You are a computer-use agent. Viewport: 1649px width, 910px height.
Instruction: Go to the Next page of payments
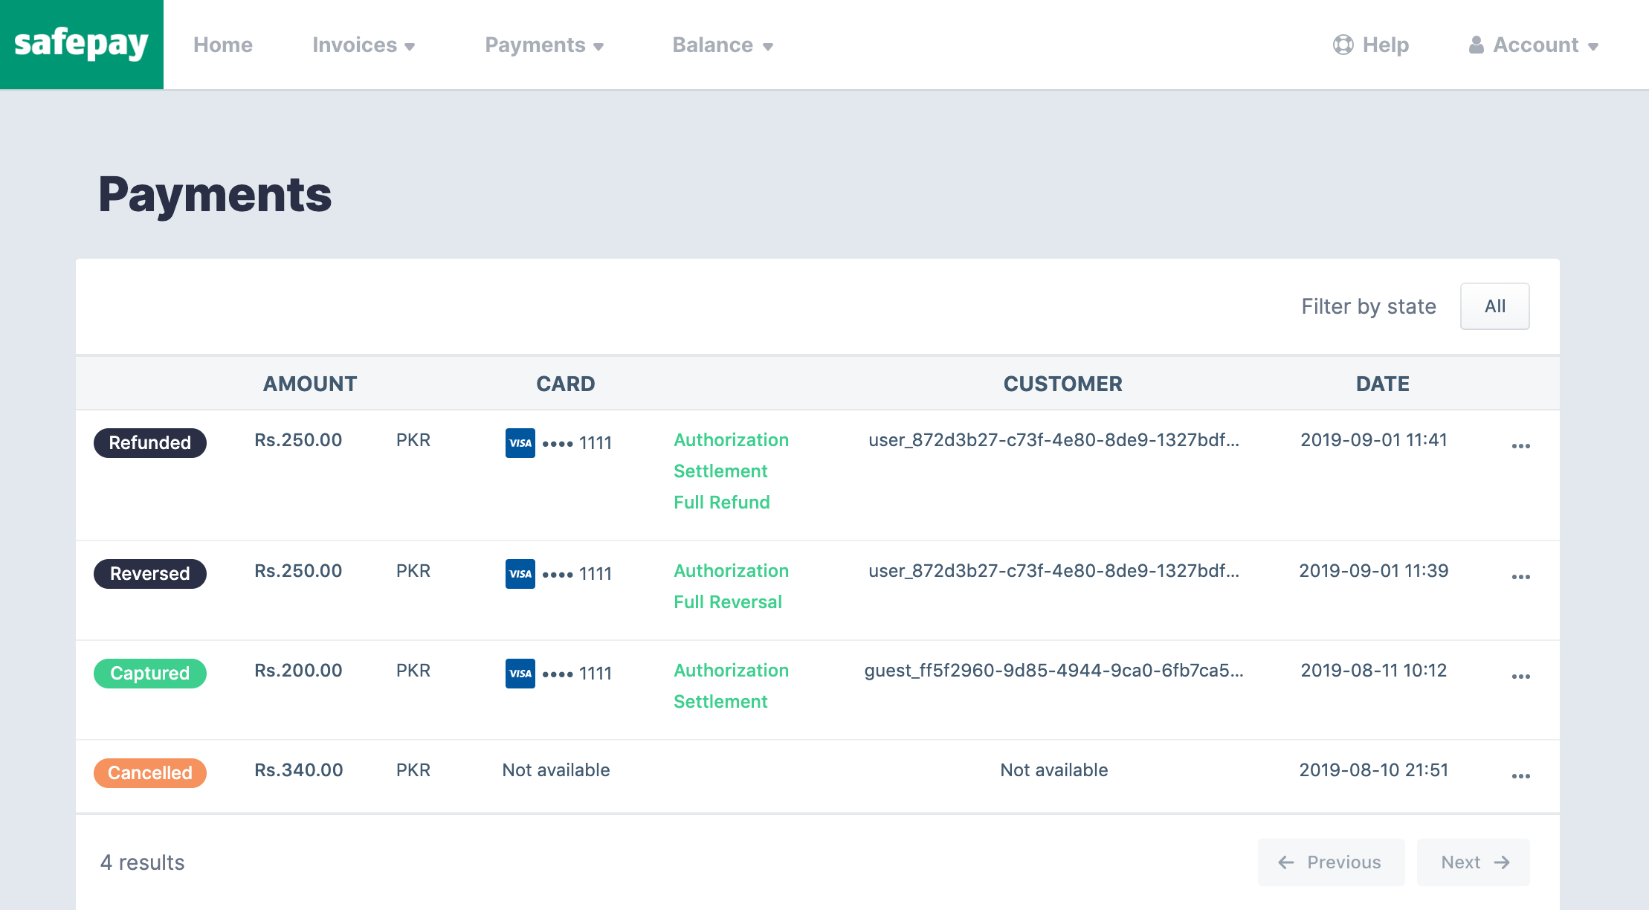pos(1473,862)
